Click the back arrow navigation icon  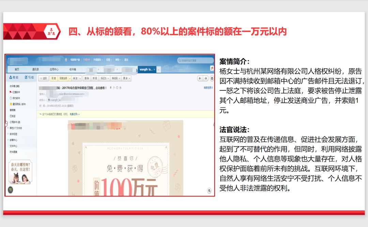pos(200,78)
